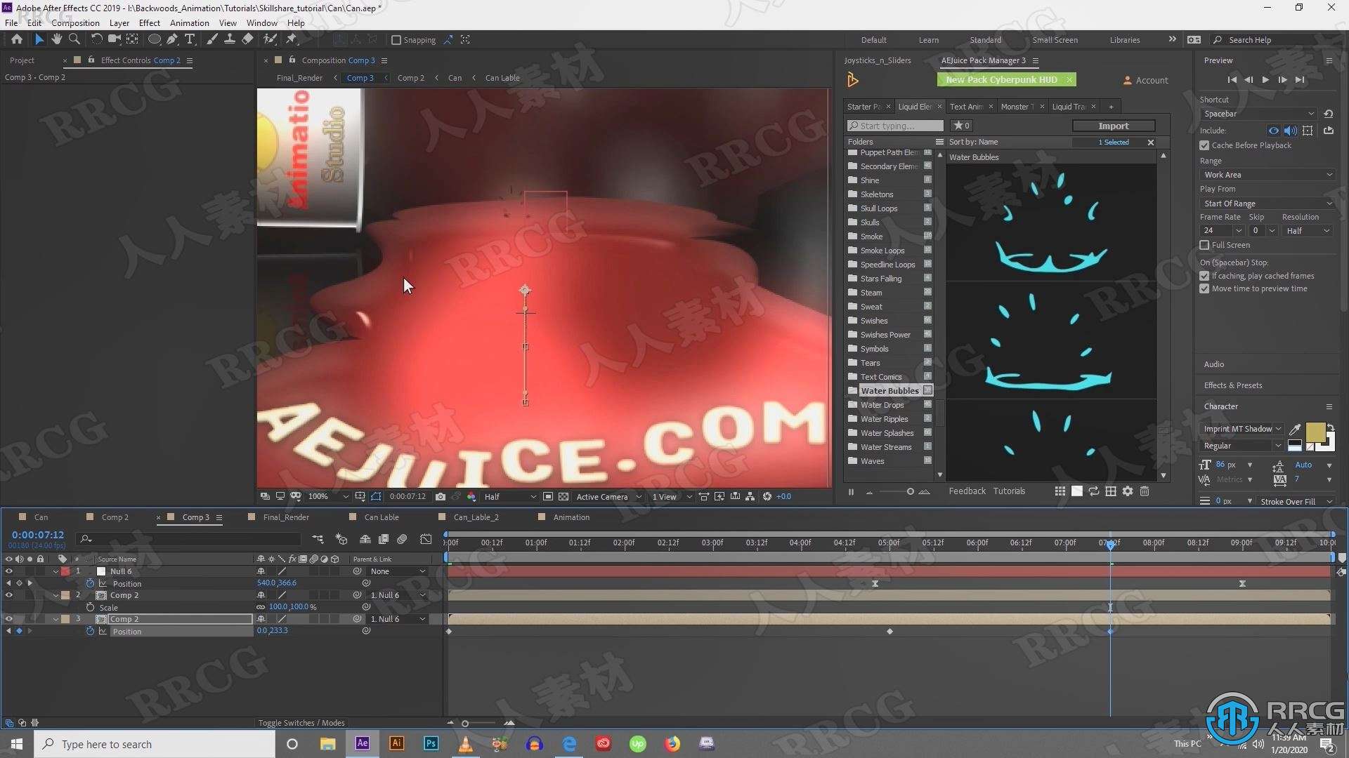Open After Effects from Windows taskbar
The image size is (1349, 758).
[363, 743]
